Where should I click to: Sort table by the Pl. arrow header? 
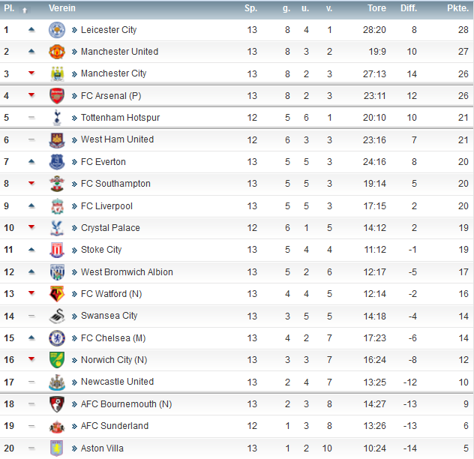pos(25,10)
